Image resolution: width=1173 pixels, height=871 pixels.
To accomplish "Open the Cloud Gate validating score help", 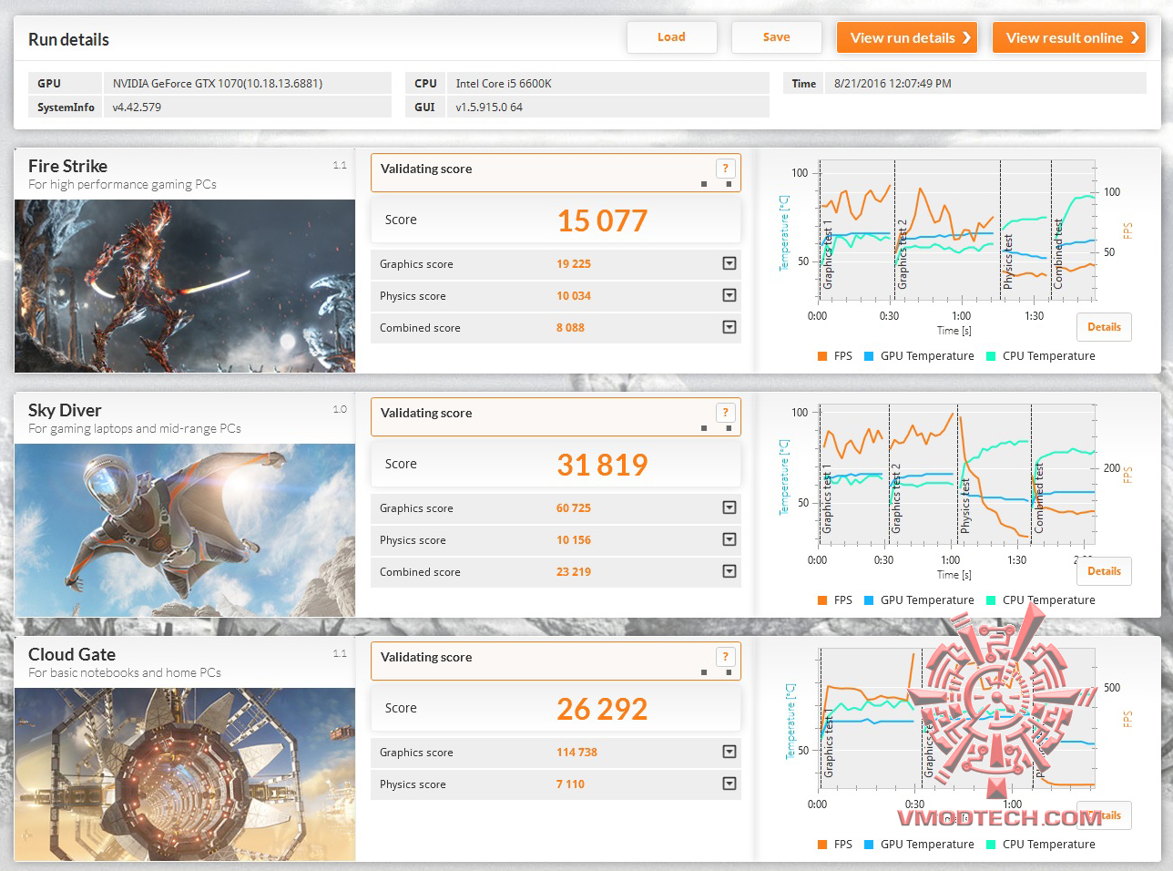I will pyautogui.click(x=725, y=657).
